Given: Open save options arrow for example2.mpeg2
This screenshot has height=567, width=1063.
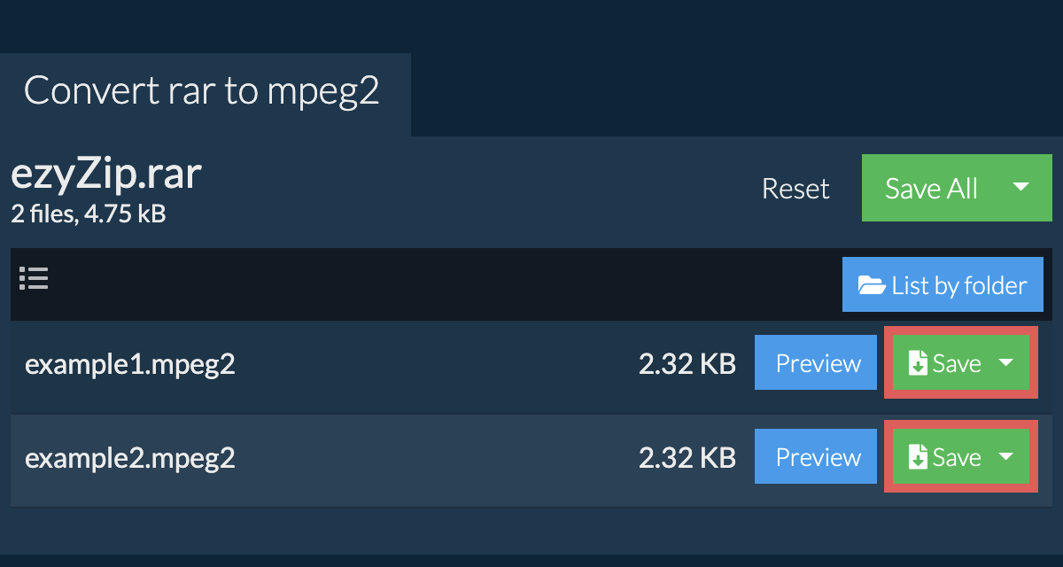Looking at the screenshot, I should tap(1006, 456).
